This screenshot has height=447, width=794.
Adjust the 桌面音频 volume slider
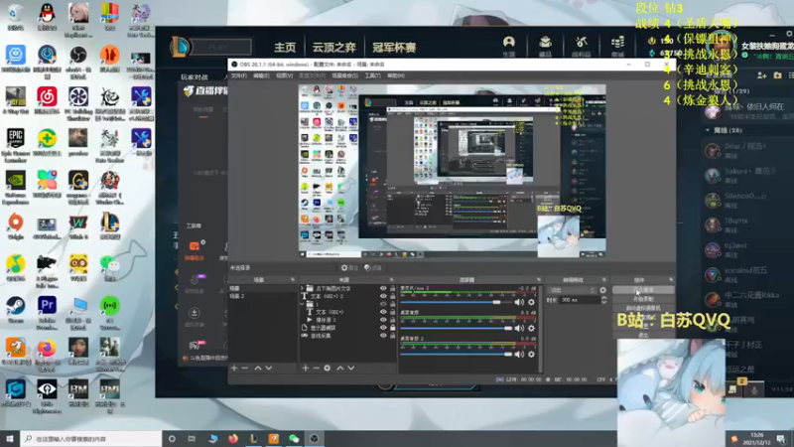pos(457,328)
